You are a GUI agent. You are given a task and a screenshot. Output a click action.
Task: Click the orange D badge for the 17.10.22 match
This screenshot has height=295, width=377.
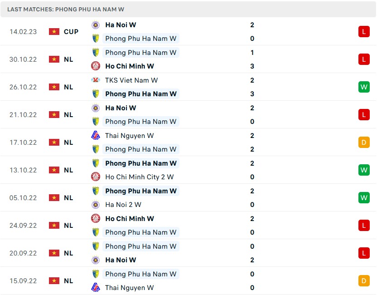(x=364, y=143)
